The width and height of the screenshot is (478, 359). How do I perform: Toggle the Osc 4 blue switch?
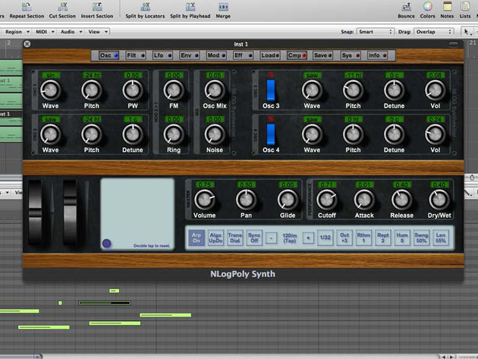(x=271, y=134)
